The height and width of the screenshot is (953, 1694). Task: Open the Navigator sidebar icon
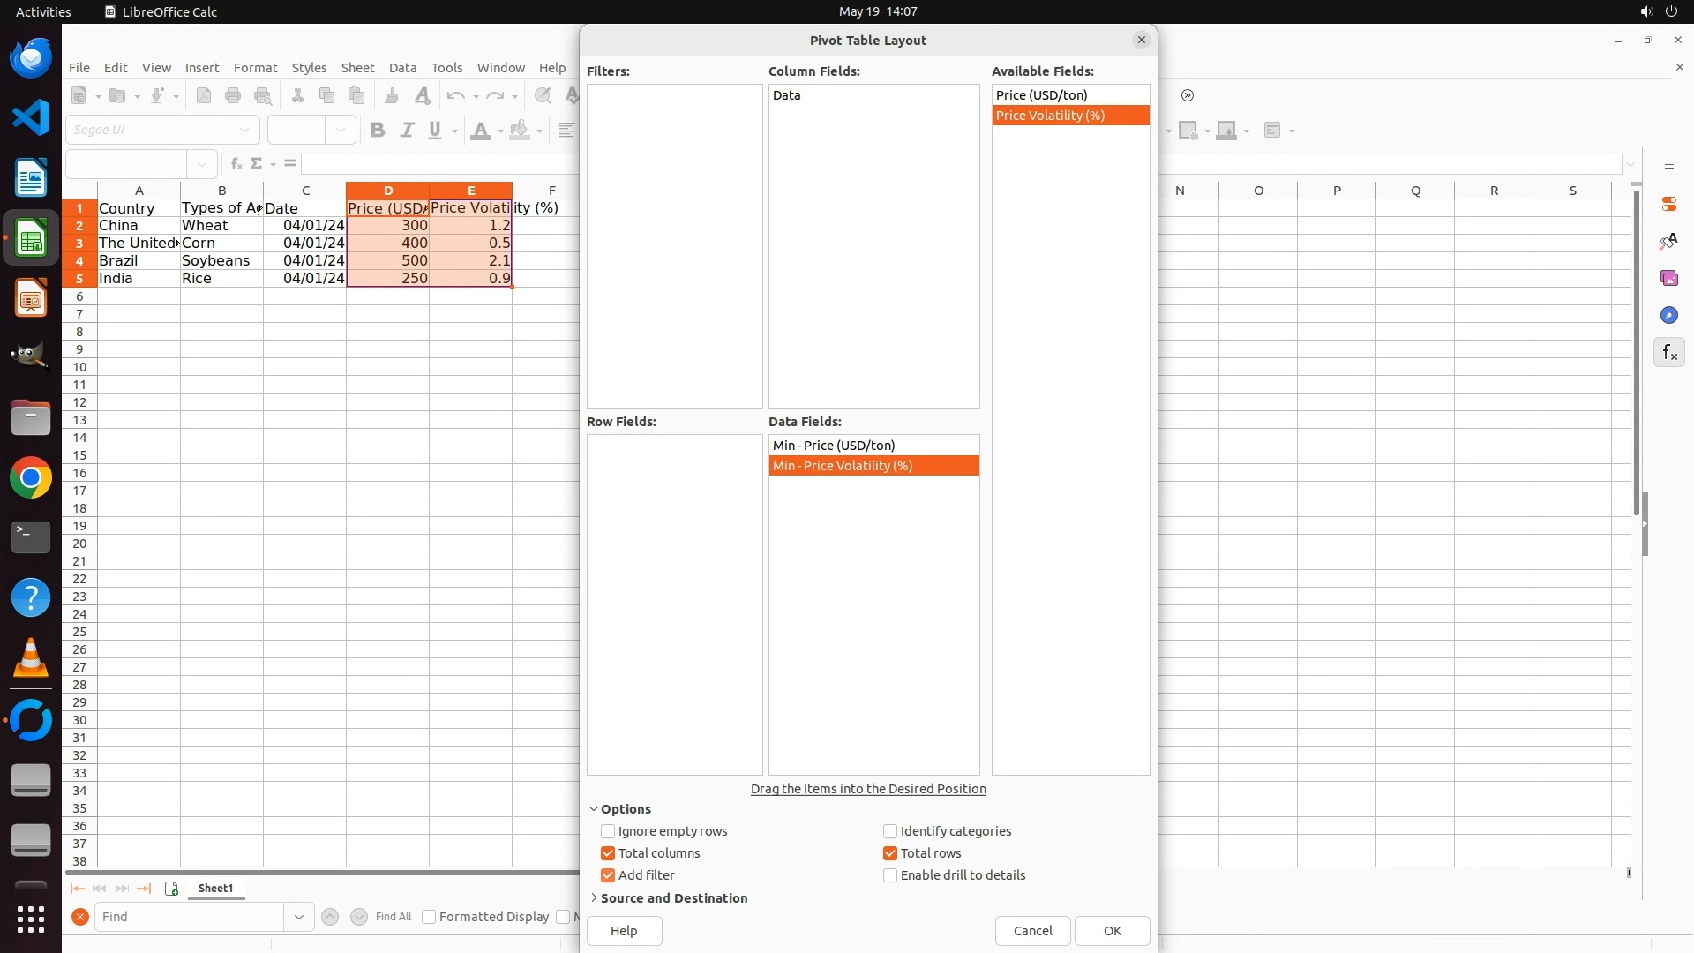(x=1668, y=316)
